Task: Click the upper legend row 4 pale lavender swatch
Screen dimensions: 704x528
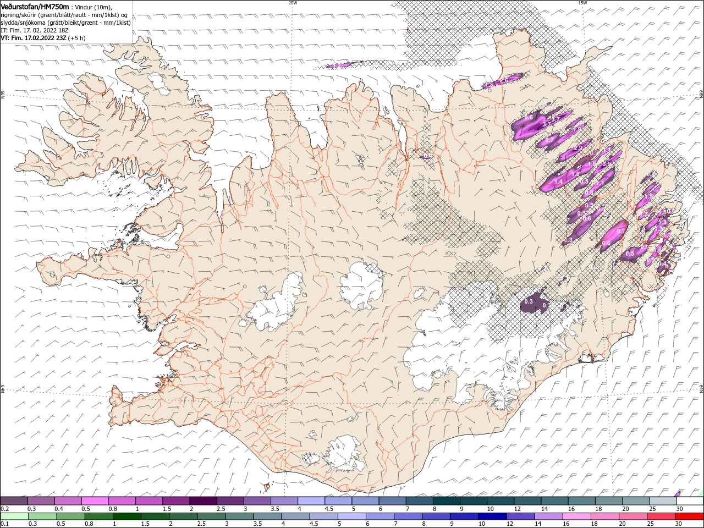Action: tap(311, 501)
